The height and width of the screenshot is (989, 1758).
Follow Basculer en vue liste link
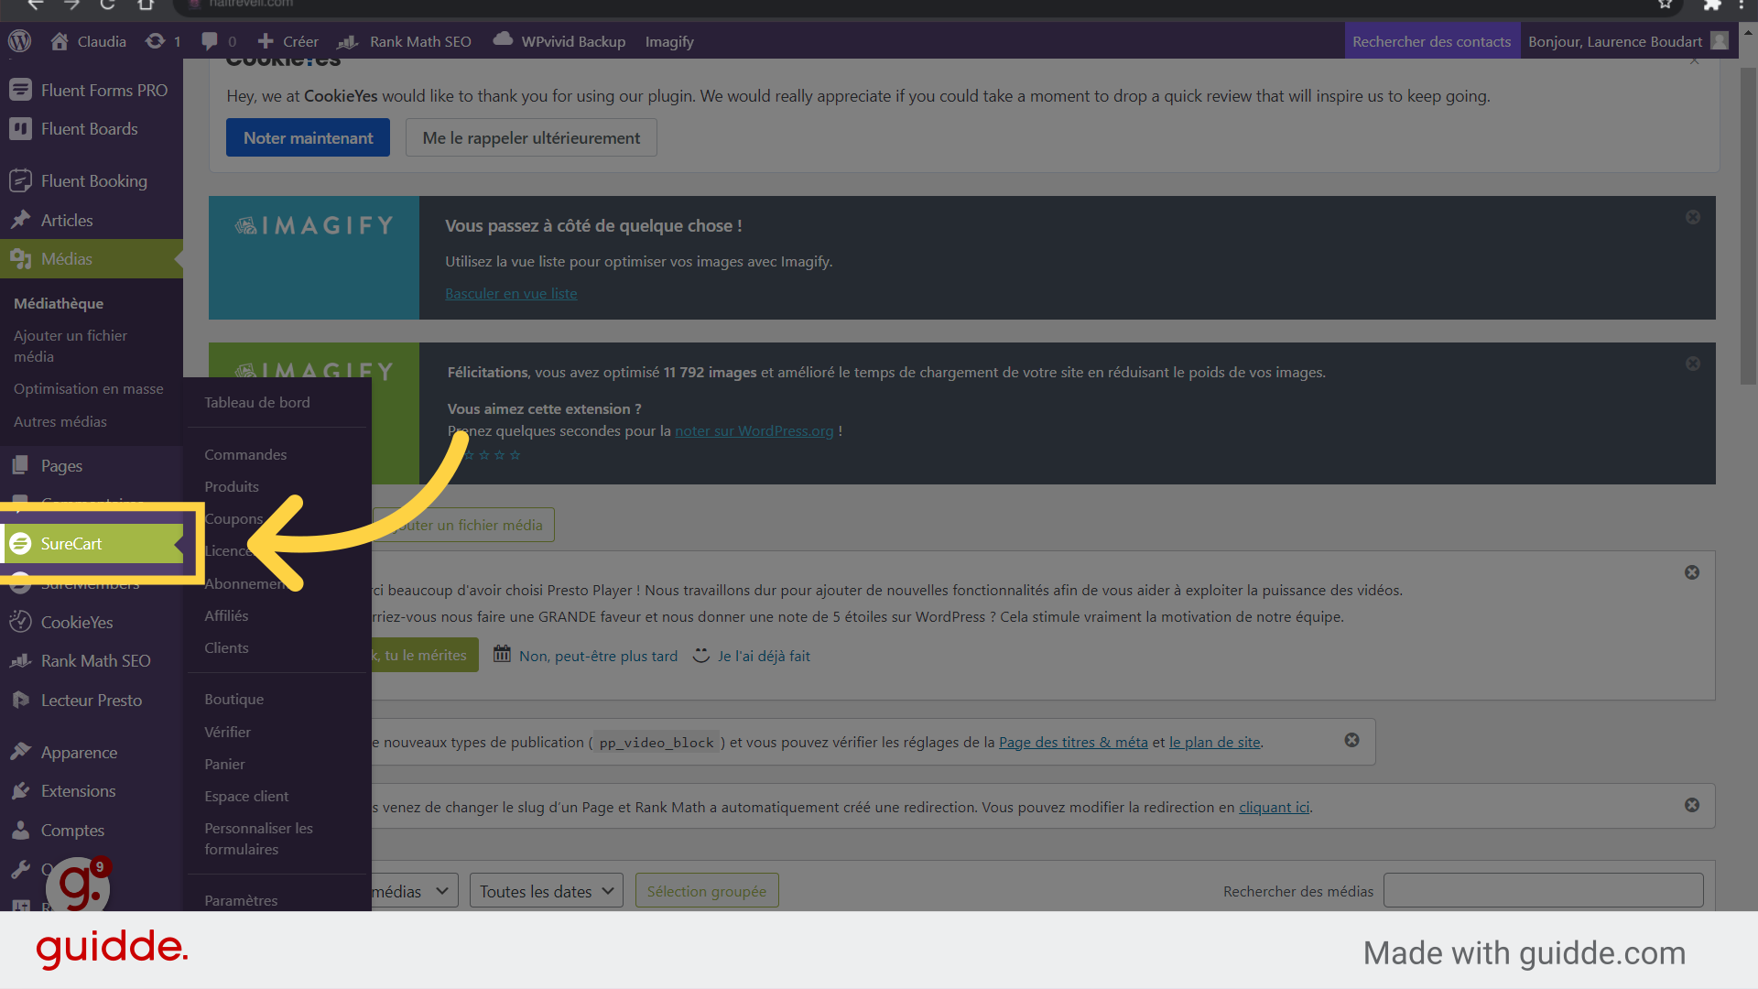coord(511,293)
